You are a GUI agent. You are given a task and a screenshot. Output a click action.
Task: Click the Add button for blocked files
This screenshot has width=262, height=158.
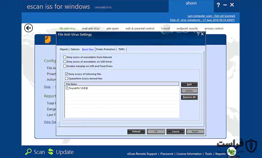[189, 84]
